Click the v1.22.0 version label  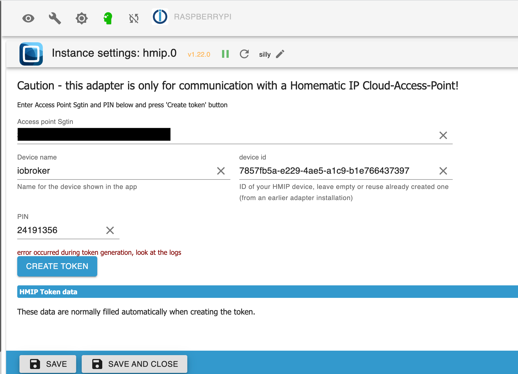tap(199, 54)
